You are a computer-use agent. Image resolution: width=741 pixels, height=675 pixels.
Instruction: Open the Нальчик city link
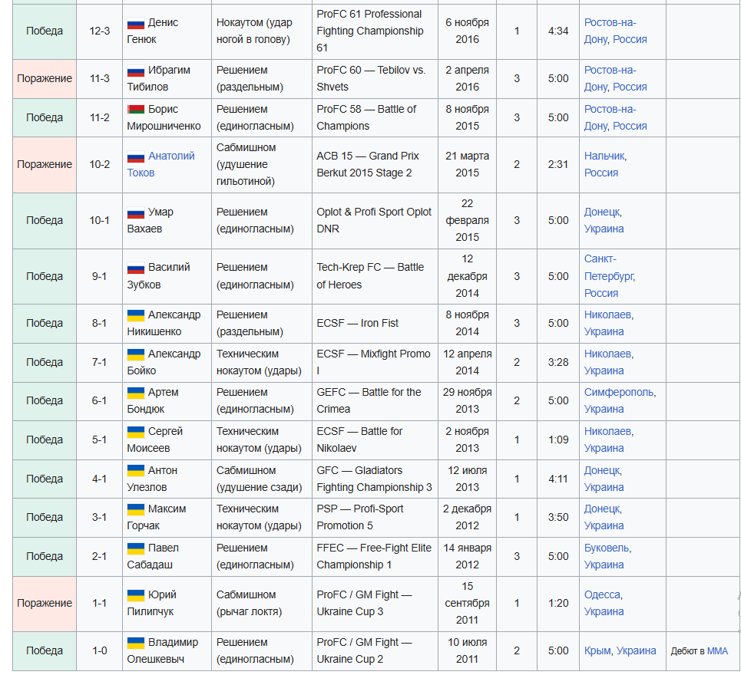point(604,156)
